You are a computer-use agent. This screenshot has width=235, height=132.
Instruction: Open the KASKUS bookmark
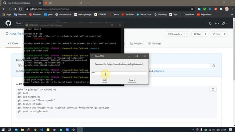point(100,15)
